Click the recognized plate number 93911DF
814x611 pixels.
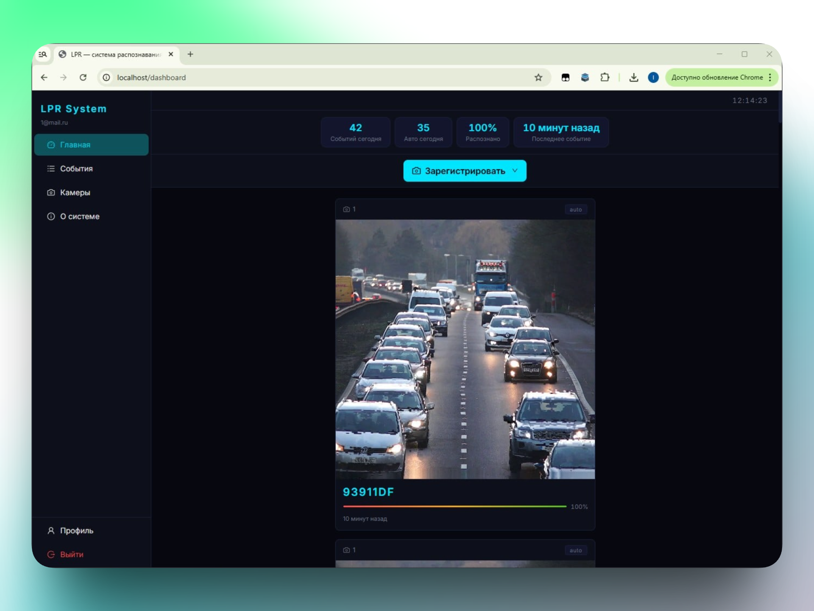(x=368, y=492)
